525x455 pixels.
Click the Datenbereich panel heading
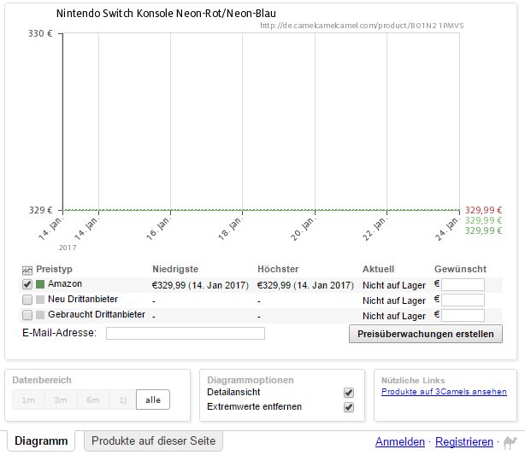pos(42,380)
